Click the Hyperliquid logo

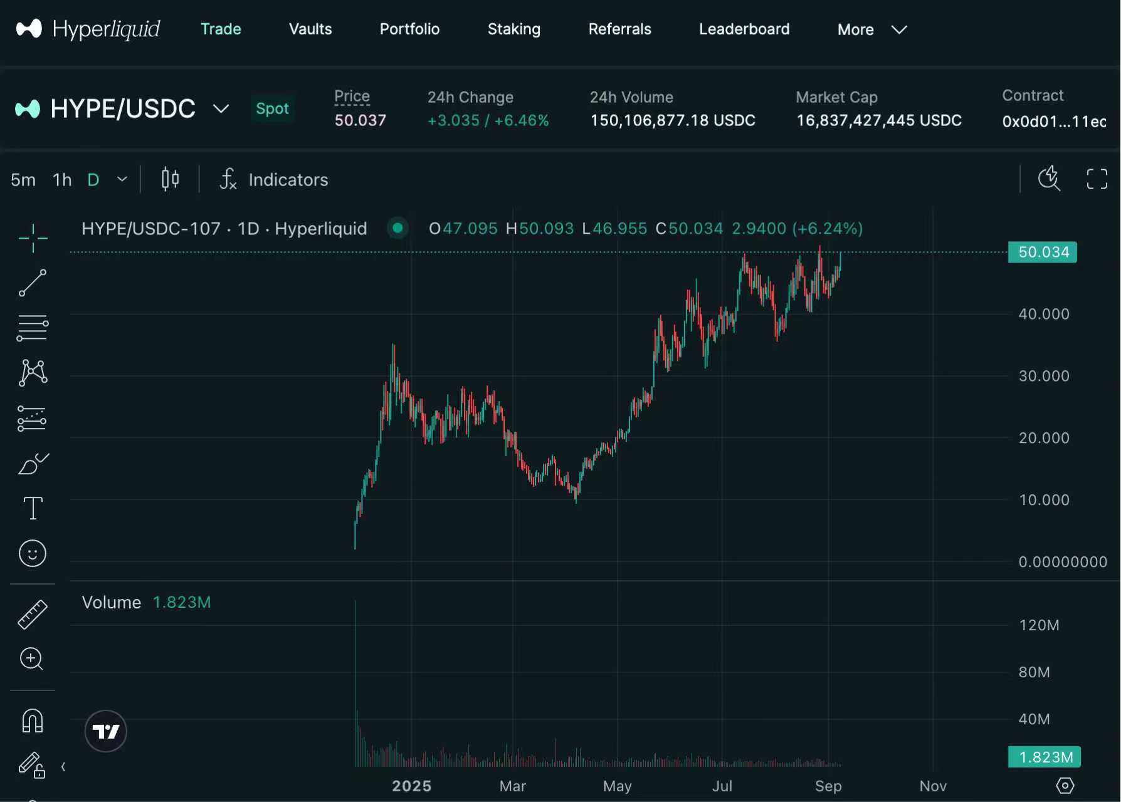[x=88, y=29]
